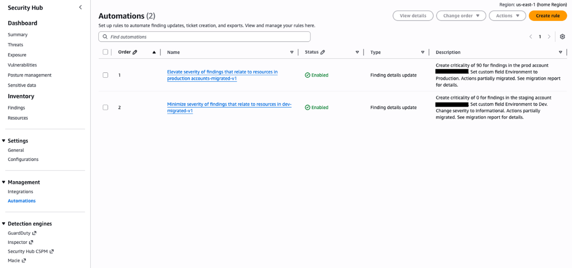Image resolution: width=572 pixels, height=268 pixels.
Task: Click the Create rule button
Action: (548, 15)
